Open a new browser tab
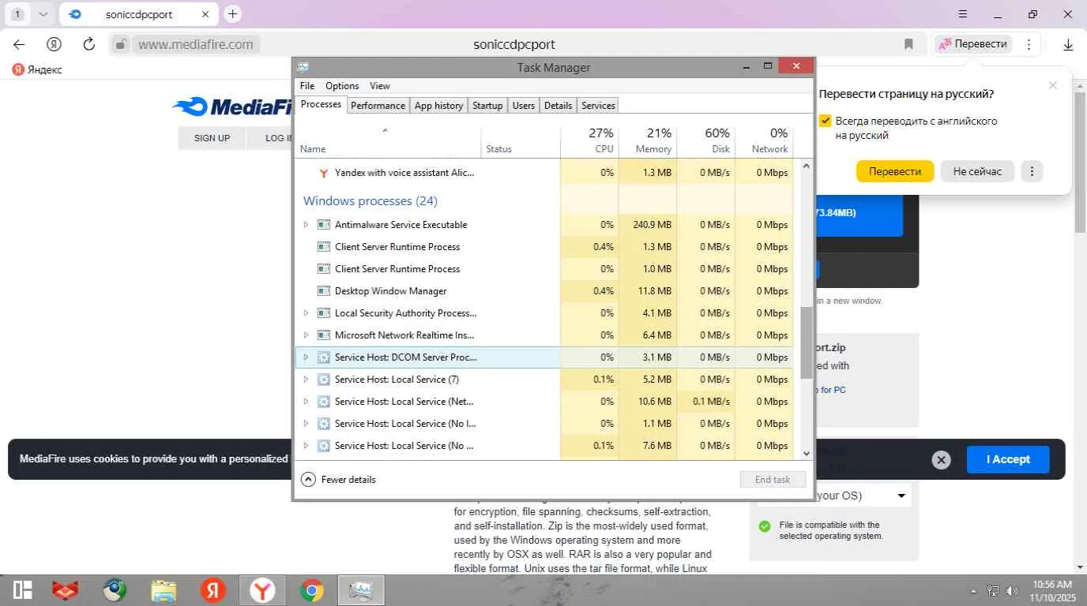The image size is (1087, 606). coord(232,14)
